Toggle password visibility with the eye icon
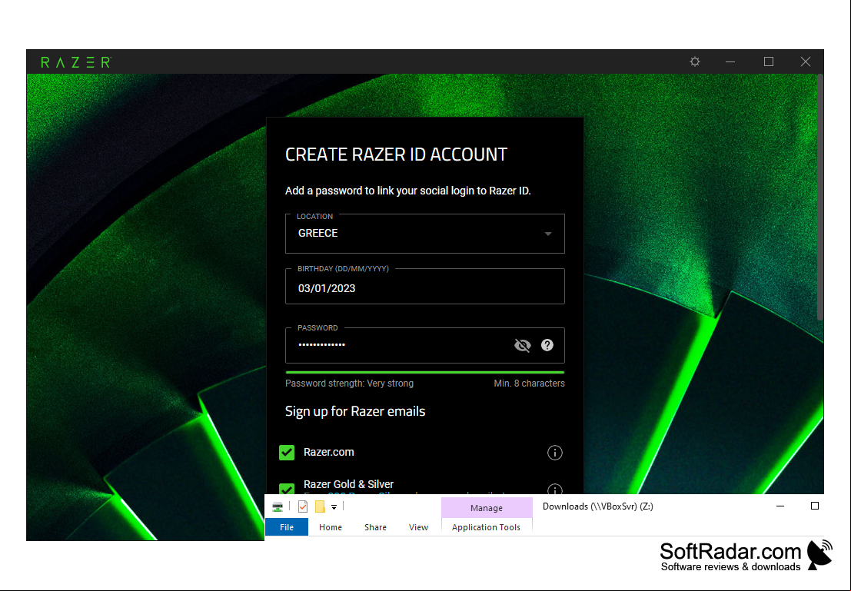This screenshot has width=851, height=591. [522, 345]
